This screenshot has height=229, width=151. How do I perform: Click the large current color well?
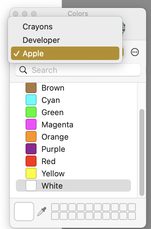24,212
